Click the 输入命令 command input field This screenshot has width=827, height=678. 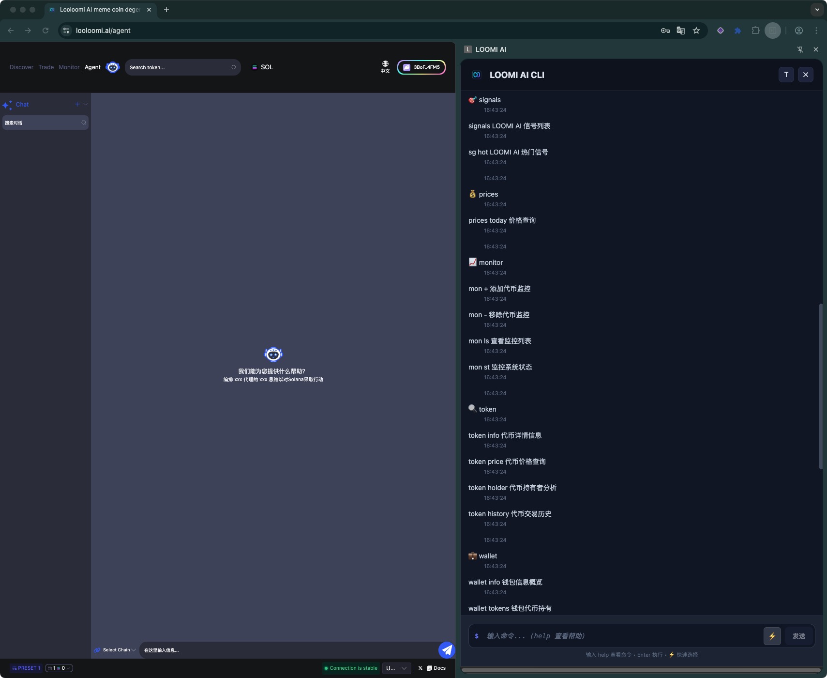coord(605,635)
